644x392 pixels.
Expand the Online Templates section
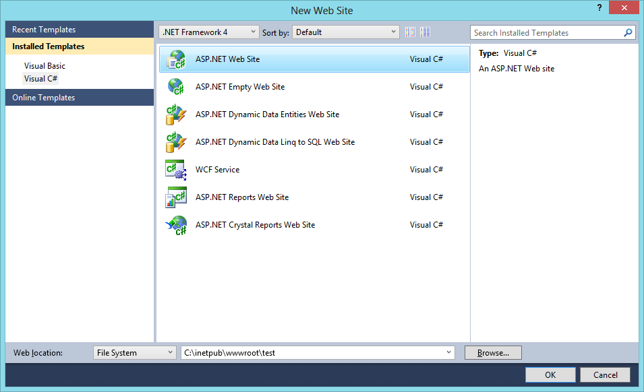pos(80,98)
